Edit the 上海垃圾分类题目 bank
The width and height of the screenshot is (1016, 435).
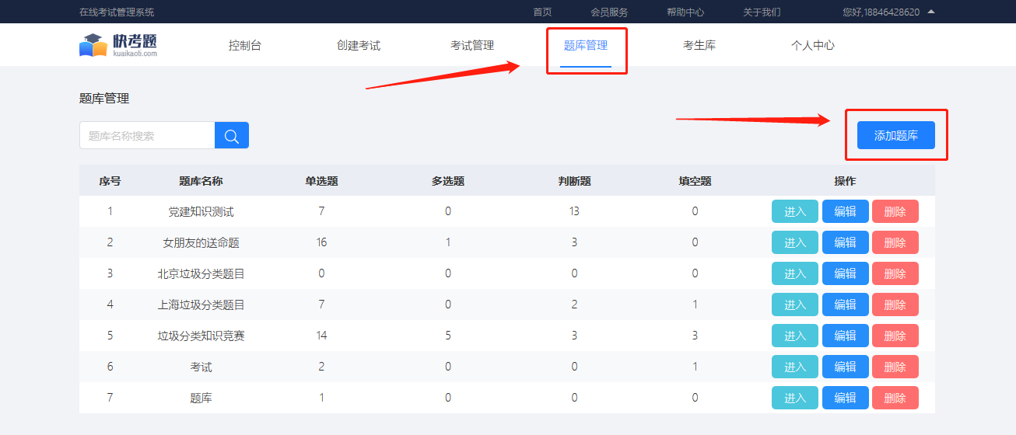846,304
